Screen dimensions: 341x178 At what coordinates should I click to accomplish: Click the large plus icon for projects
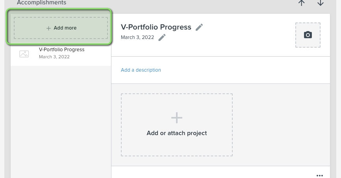(x=176, y=118)
